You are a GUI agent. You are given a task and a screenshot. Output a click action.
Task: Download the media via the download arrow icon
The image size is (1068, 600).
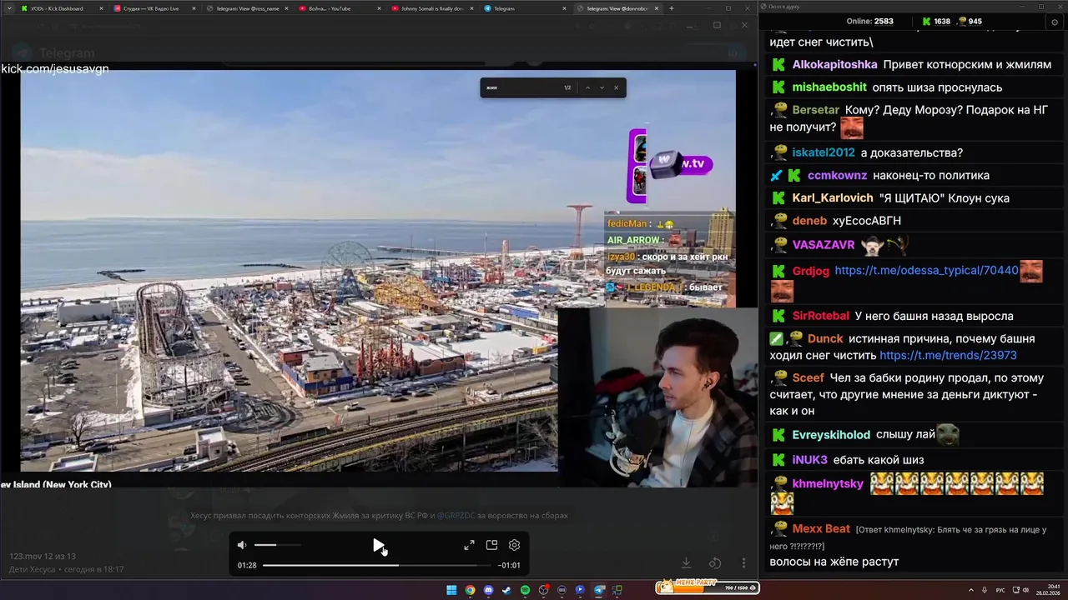[686, 563]
